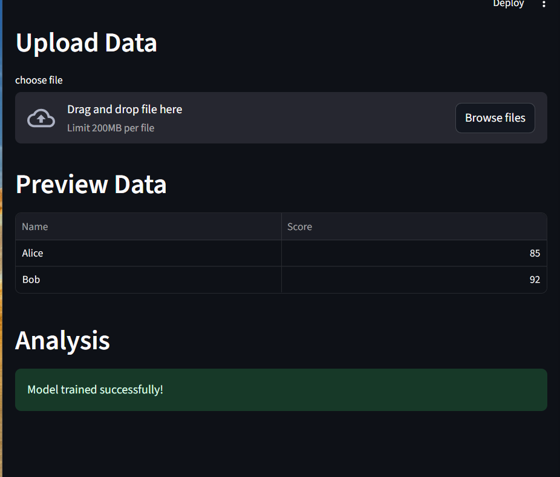Click the choose file label
560x477 pixels.
(39, 80)
